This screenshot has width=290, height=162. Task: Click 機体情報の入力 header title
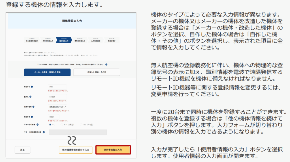pyautogui.click(x=72, y=21)
